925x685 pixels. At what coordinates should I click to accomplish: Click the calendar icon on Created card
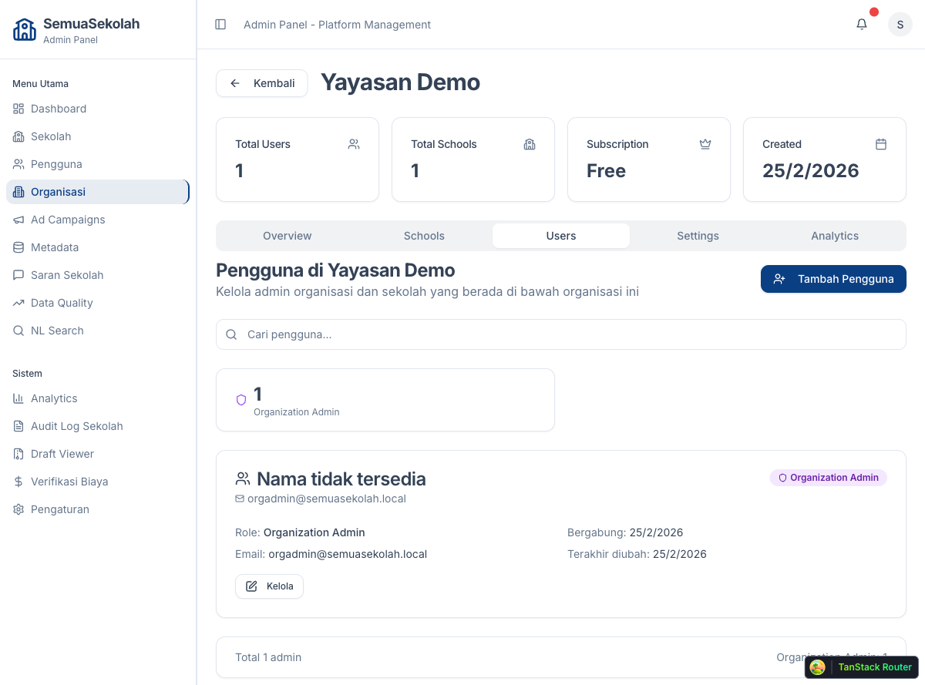pyautogui.click(x=881, y=144)
